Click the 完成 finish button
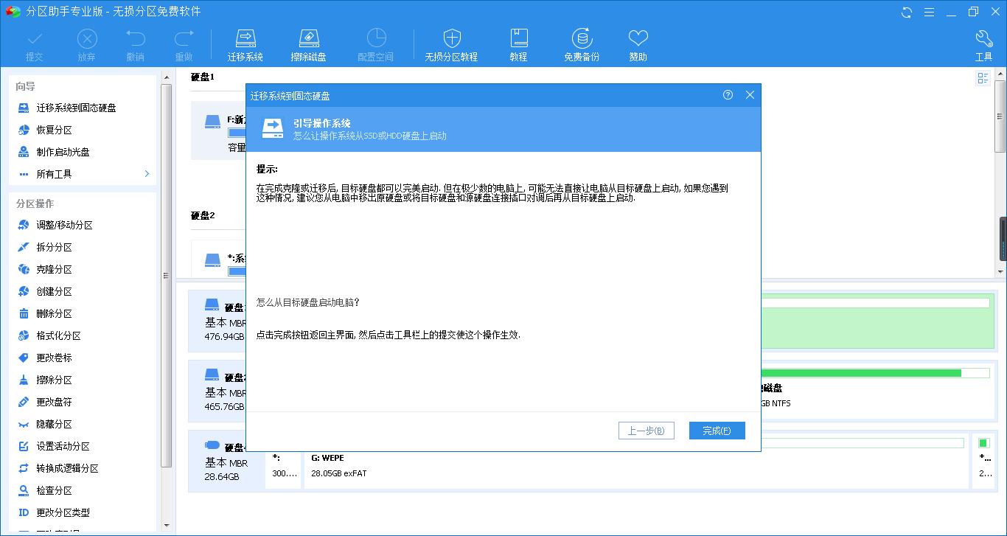This screenshot has width=1007, height=536. 716,430
